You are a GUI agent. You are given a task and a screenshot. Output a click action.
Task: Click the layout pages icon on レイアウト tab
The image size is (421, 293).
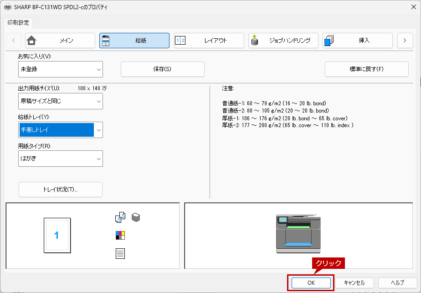[180, 41]
